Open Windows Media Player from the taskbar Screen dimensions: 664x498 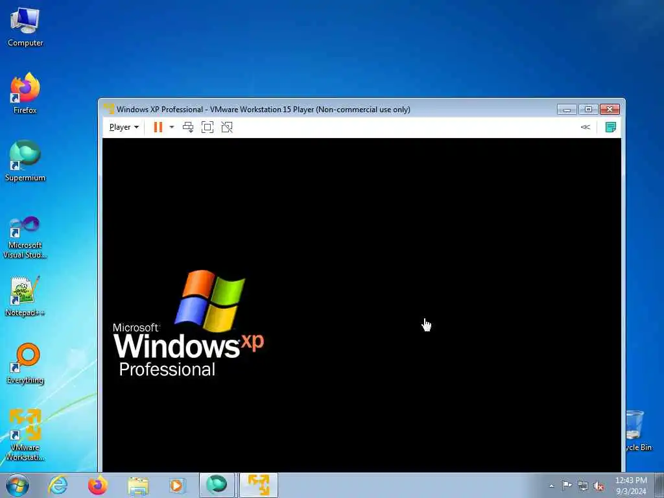[177, 485]
